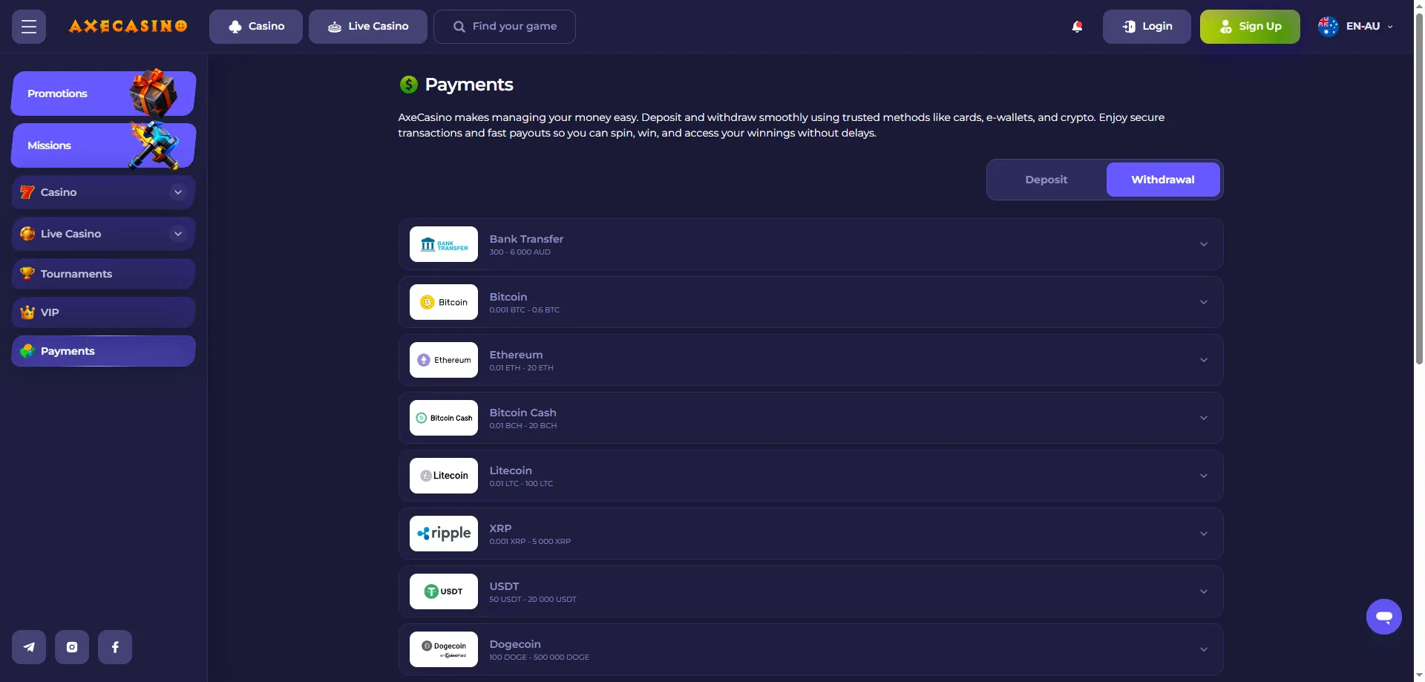Click the Bitcoin logo tile
Screen dimensions: 1425x682
[x=444, y=302]
